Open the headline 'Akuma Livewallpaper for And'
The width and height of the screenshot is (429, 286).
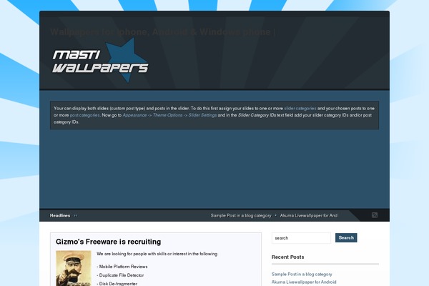(x=309, y=216)
